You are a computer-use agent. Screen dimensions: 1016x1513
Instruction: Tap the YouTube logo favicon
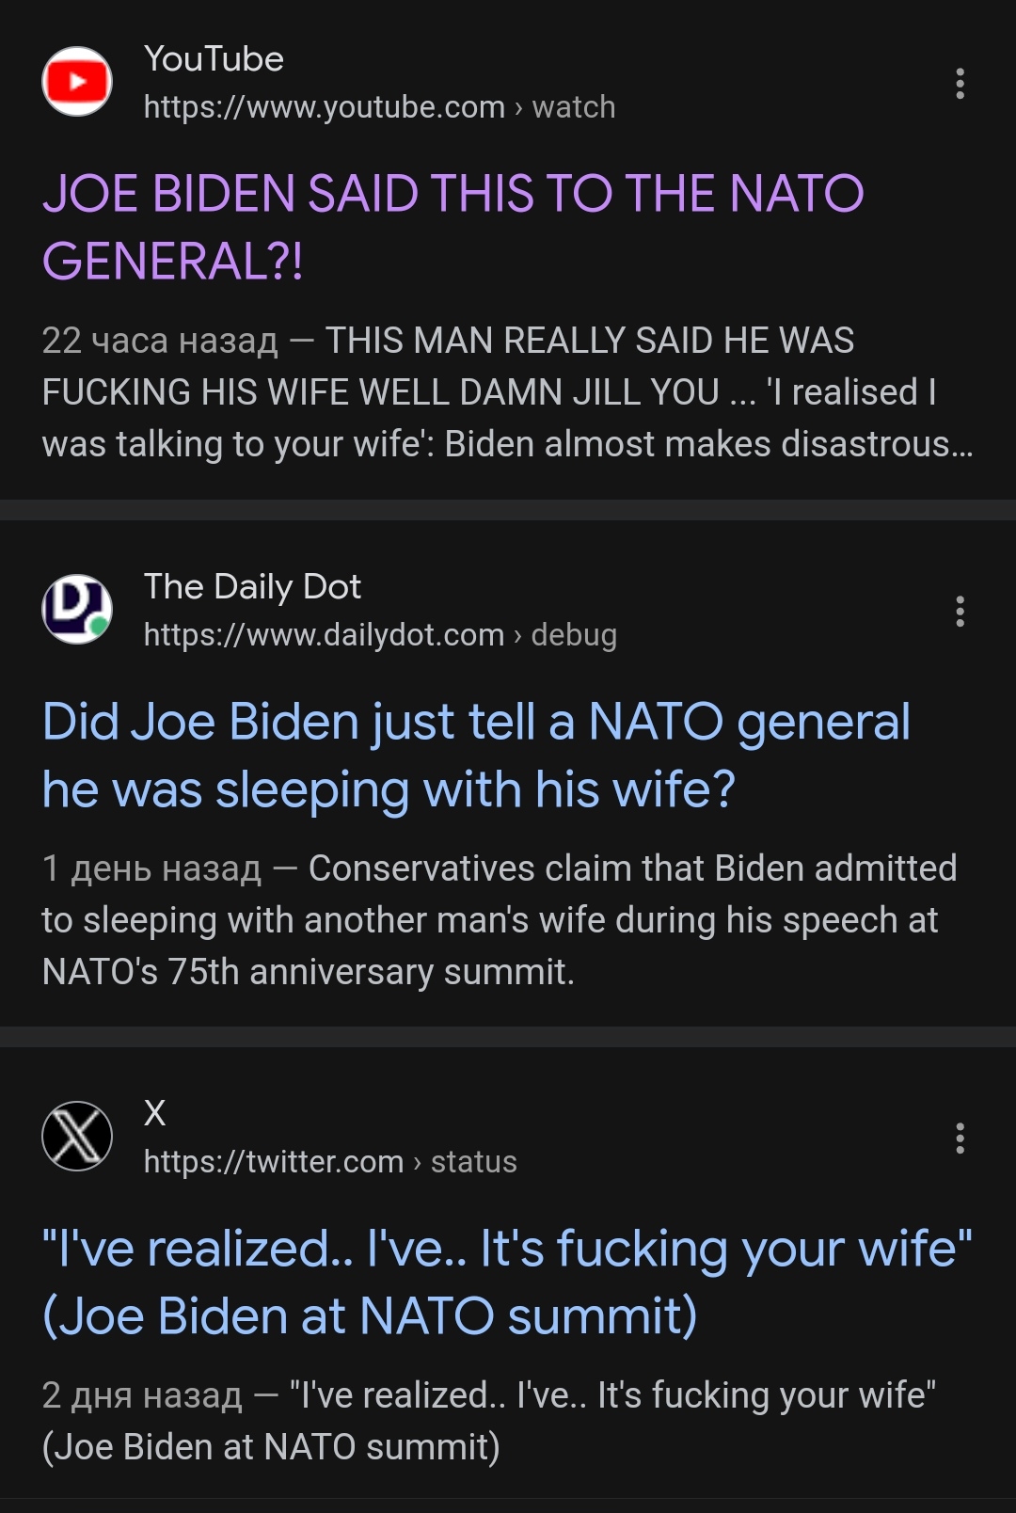[77, 82]
